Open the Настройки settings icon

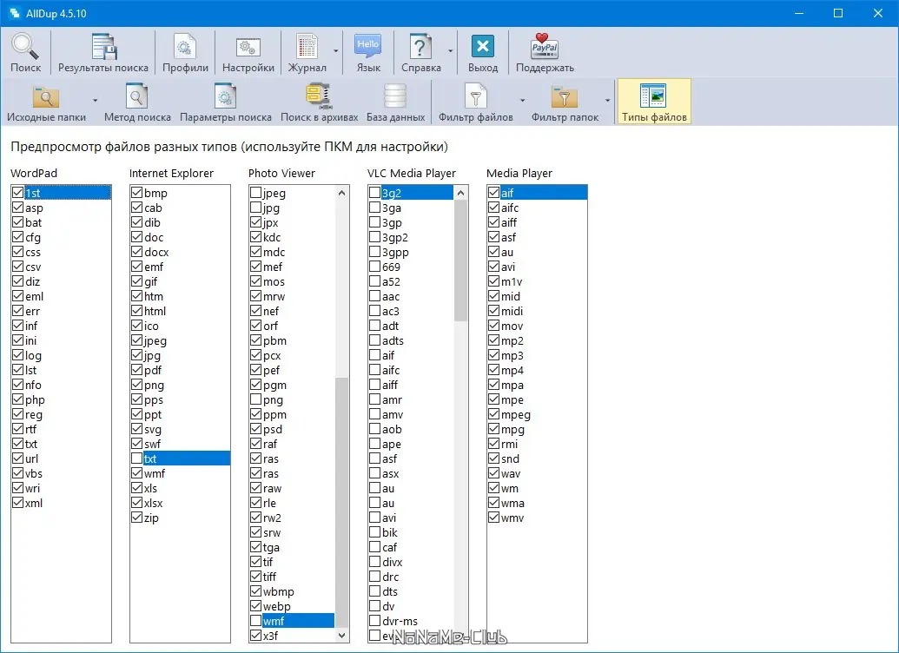[248, 53]
